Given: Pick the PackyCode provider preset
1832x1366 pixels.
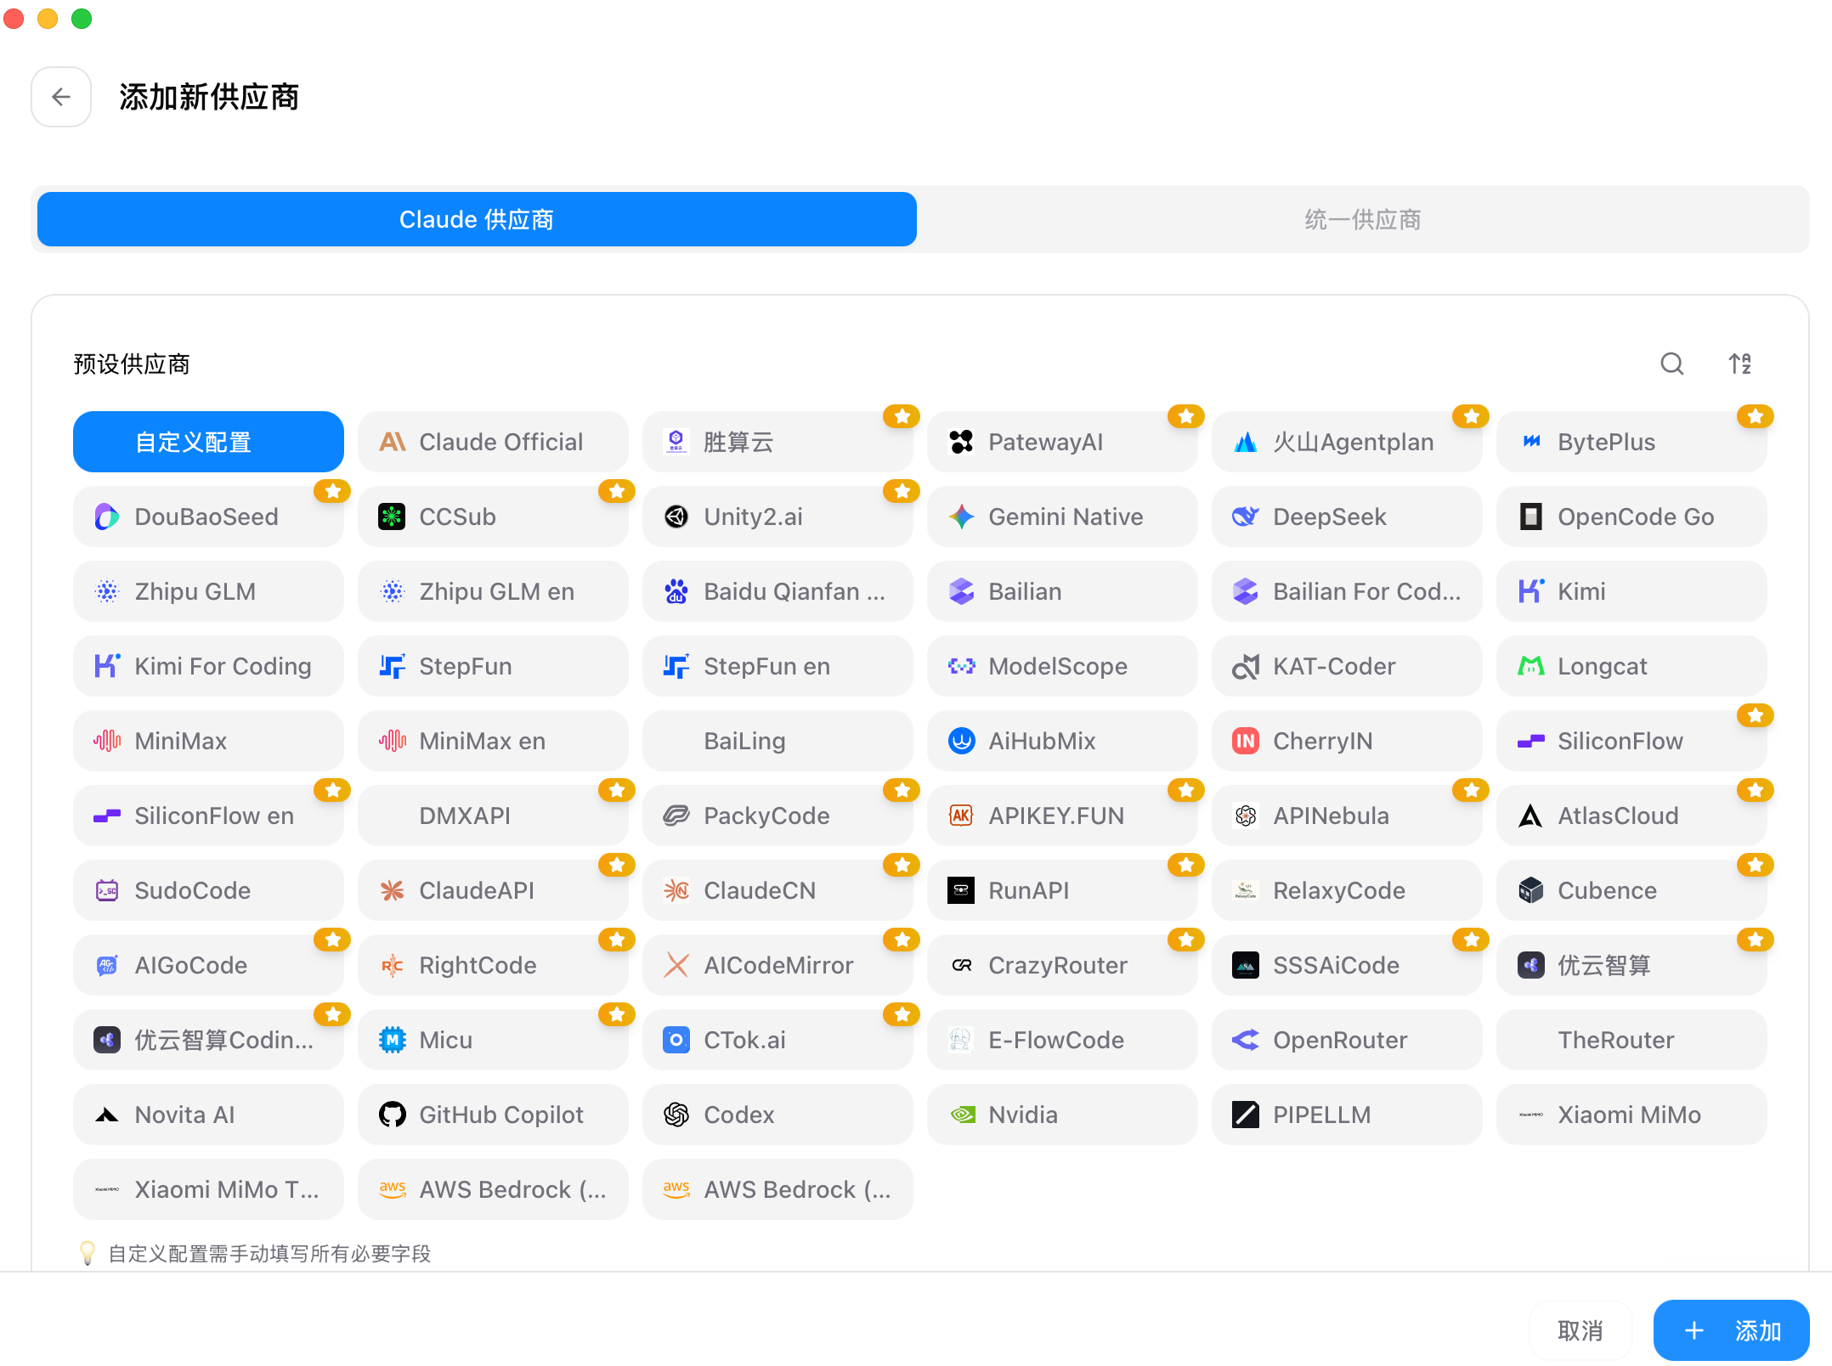Looking at the screenshot, I should (777, 816).
